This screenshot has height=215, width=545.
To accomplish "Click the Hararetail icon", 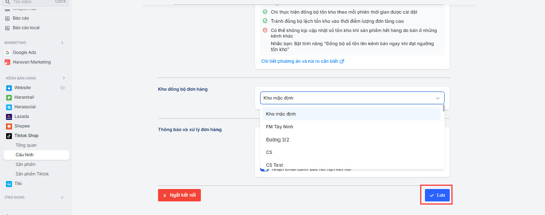I will point(9,97).
